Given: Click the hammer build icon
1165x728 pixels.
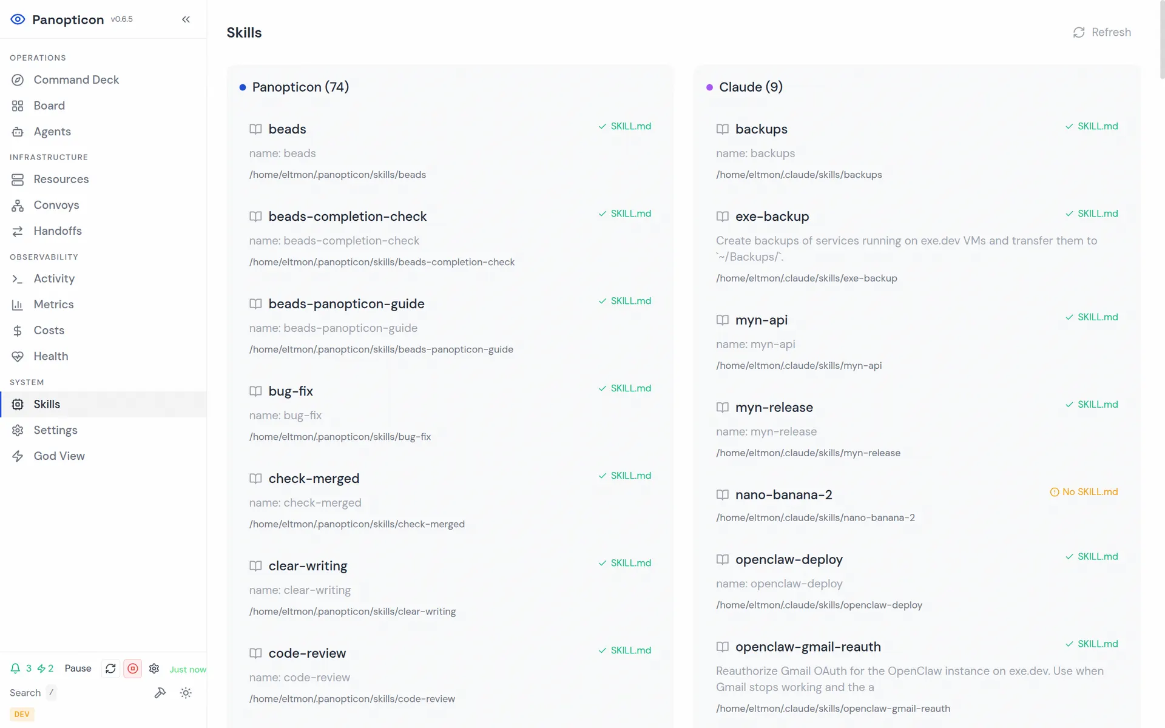Looking at the screenshot, I should [160, 693].
